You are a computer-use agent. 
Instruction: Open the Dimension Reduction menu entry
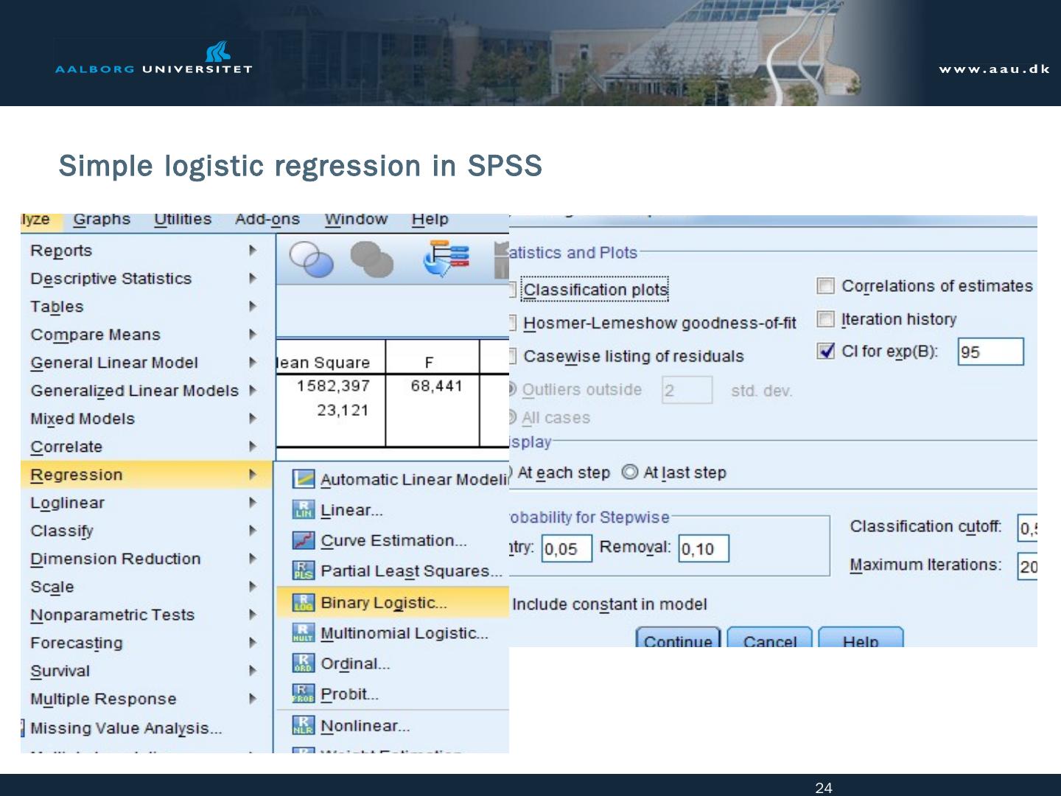147,559
